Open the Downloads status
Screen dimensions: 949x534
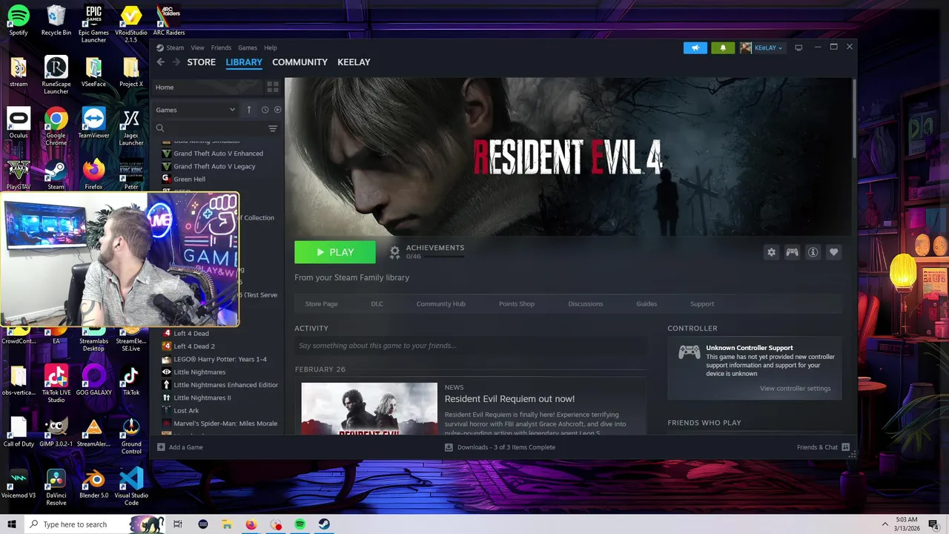point(500,447)
